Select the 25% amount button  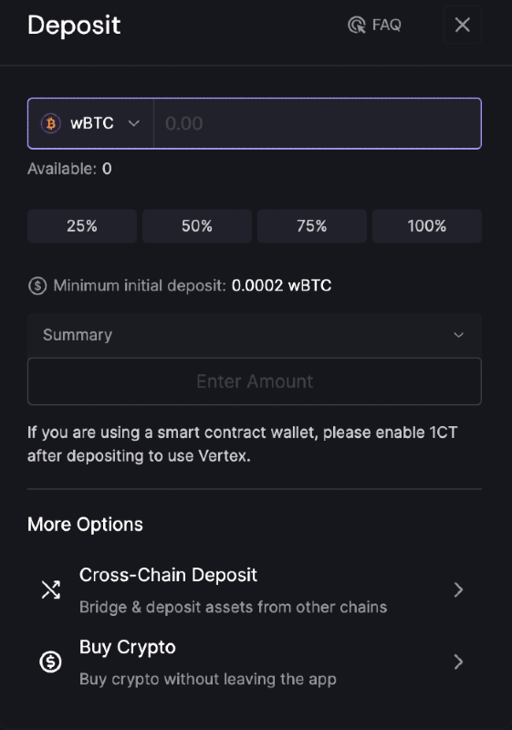[82, 226]
